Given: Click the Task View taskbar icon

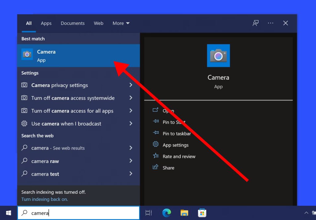Looking at the screenshot, I should pos(149,213).
